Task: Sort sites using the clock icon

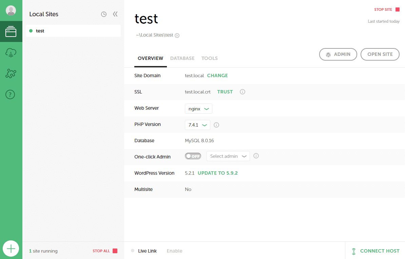Action: [x=103, y=14]
